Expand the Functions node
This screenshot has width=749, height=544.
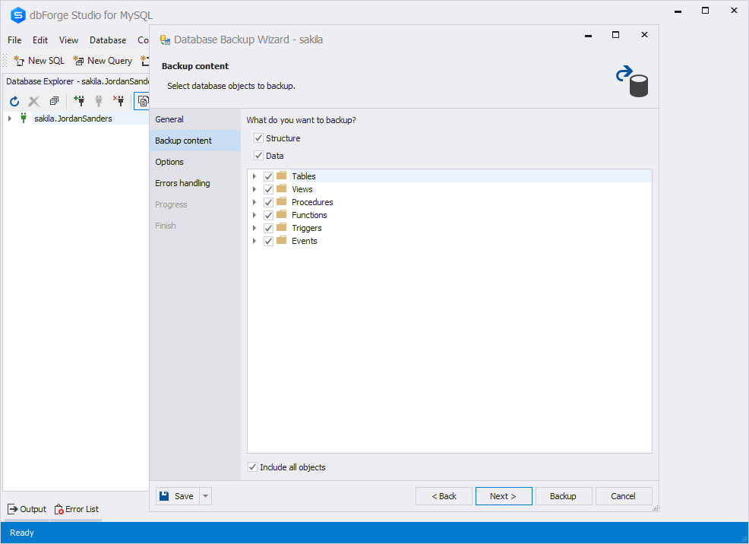pyautogui.click(x=254, y=215)
